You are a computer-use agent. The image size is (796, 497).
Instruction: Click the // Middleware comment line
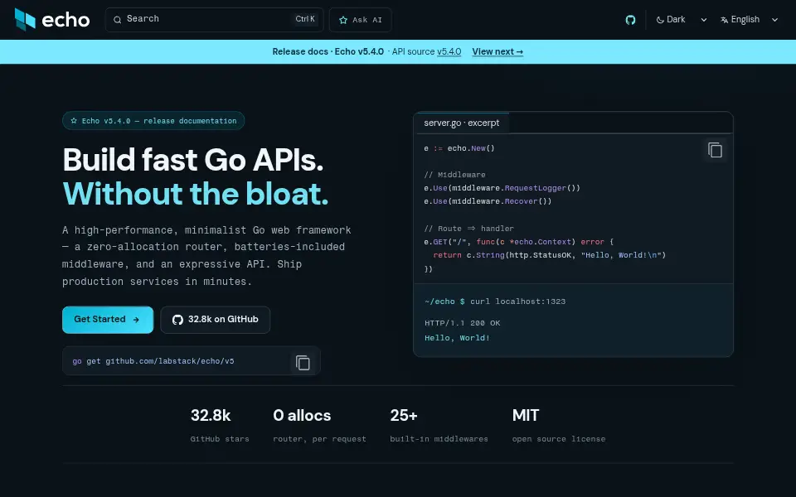click(454, 175)
